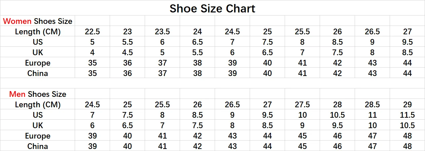425x151 pixels.
Task: Select the 35 cell in women's Europe row
Action: coord(93,63)
